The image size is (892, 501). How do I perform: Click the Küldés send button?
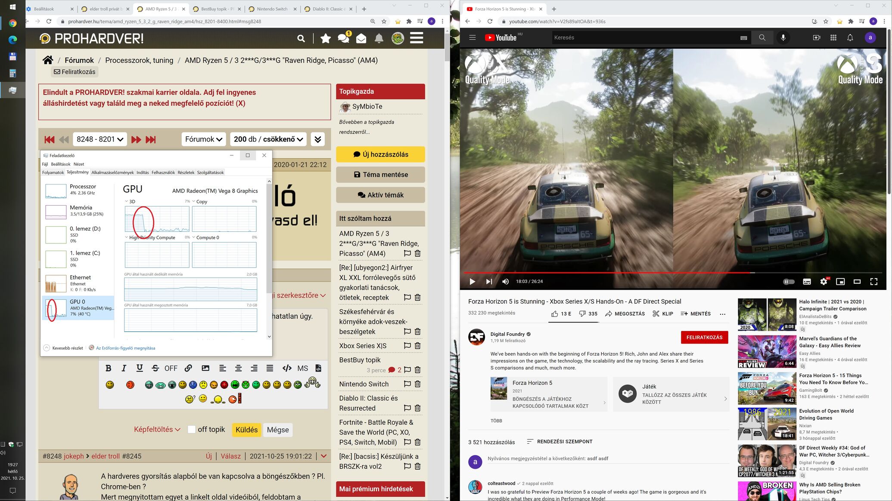pos(246,430)
